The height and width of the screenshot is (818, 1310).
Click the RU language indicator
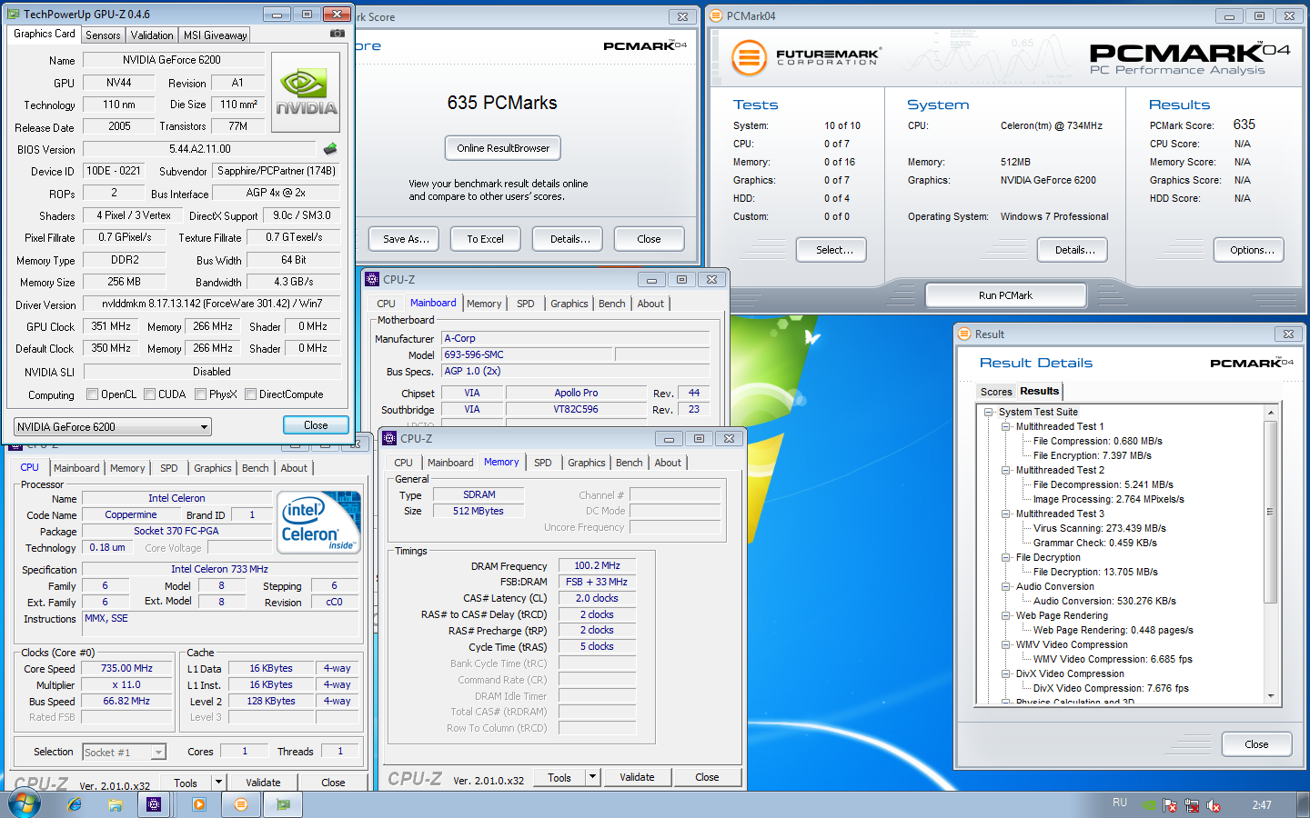(x=1120, y=803)
